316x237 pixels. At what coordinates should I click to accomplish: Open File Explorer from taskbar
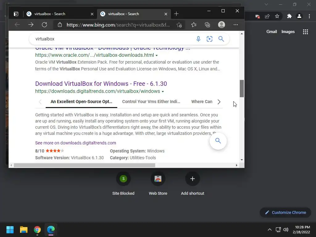(23, 230)
